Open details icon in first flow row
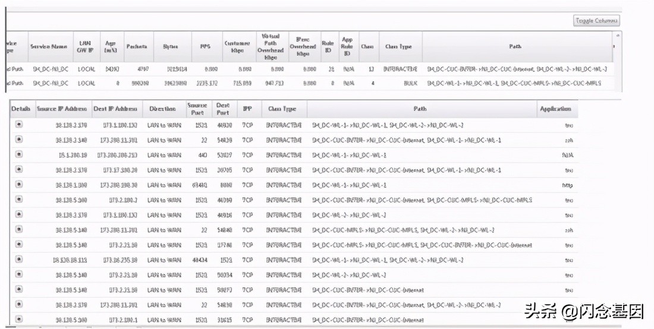Viewport: 654px width, 329px height. 19,124
